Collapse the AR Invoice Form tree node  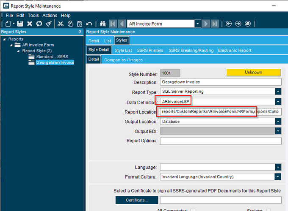pyautogui.click(x=12, y=45)
